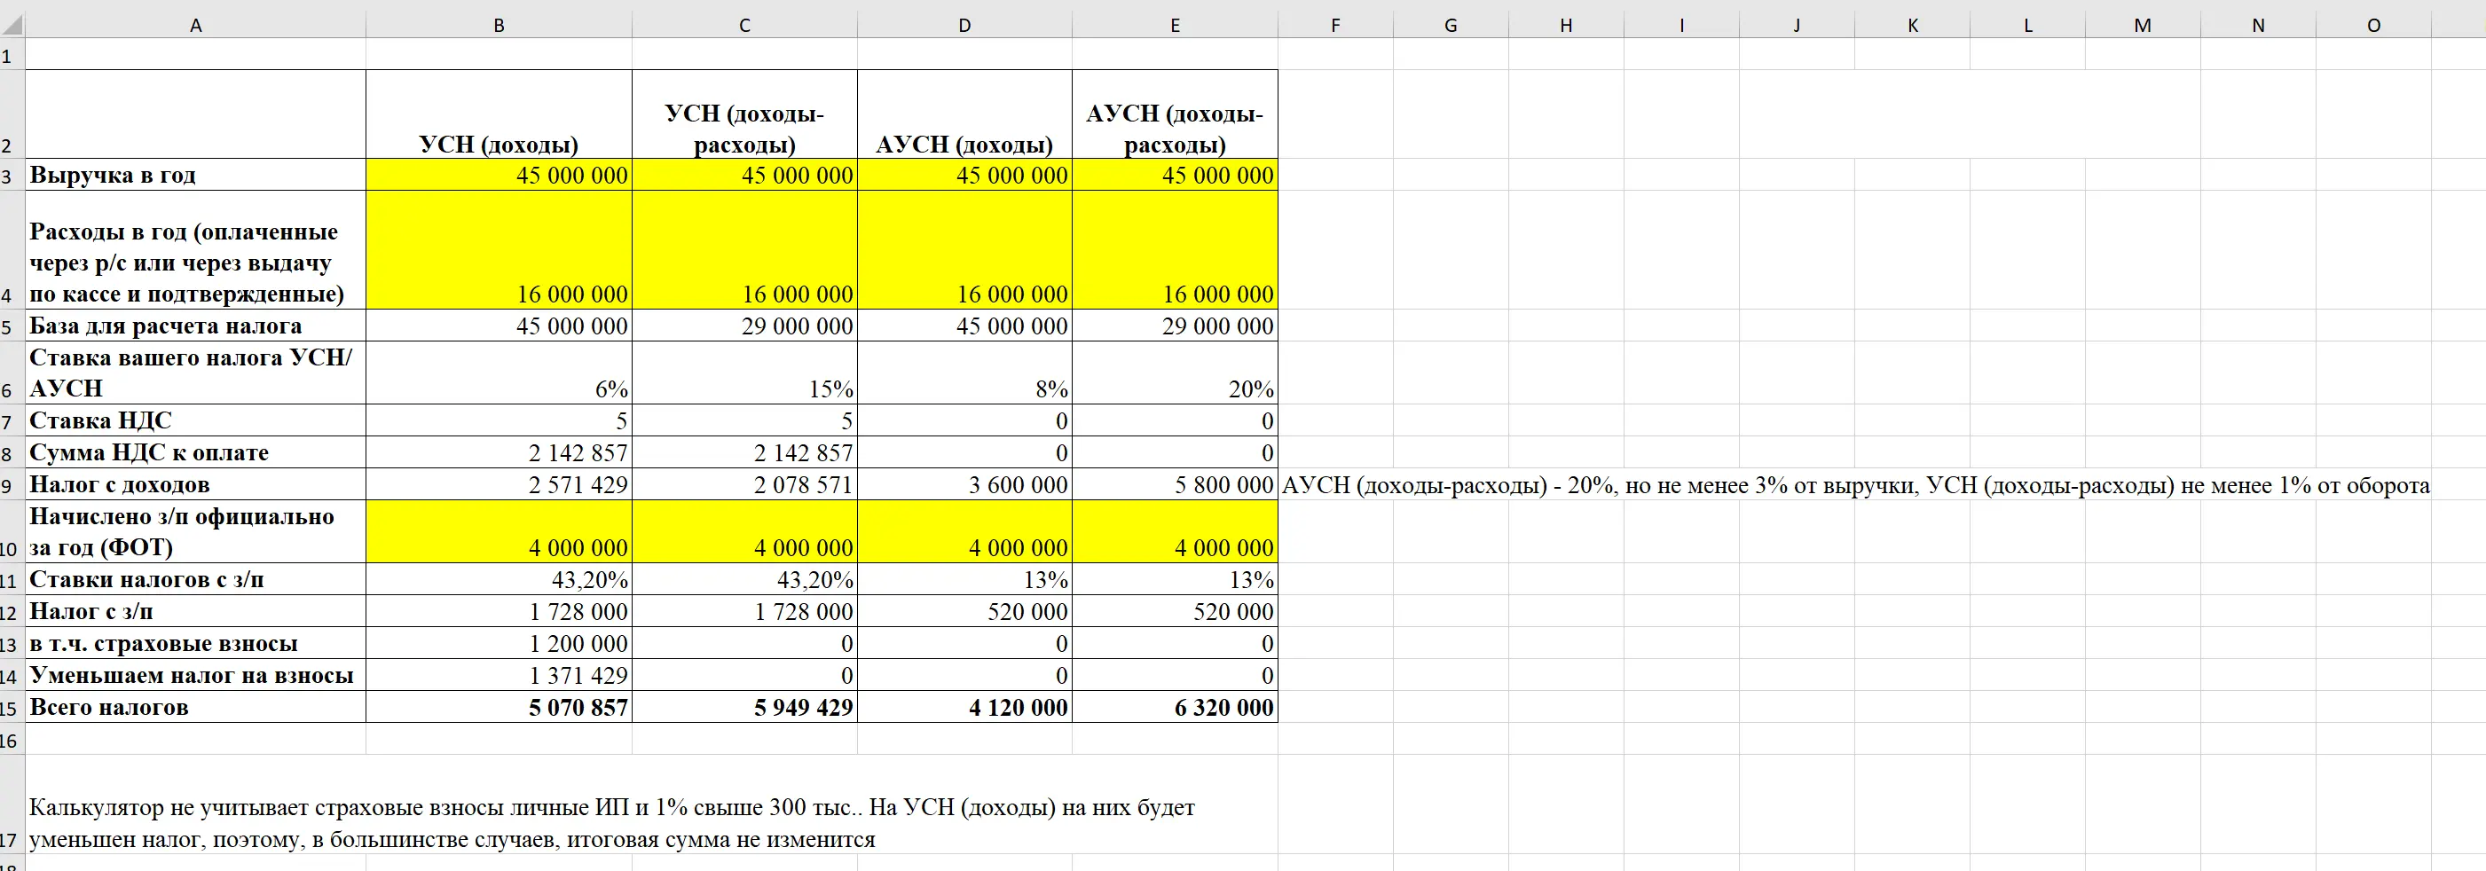Click yellow ФОТ cell in УСН (доходы-расходы) column
This screenshot has height=871, width=2486.
(x=744, y=531)
